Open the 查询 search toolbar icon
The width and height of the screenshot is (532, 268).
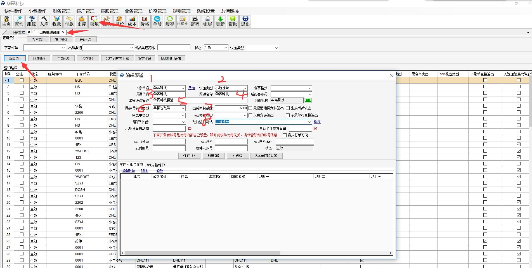[19, 21]
